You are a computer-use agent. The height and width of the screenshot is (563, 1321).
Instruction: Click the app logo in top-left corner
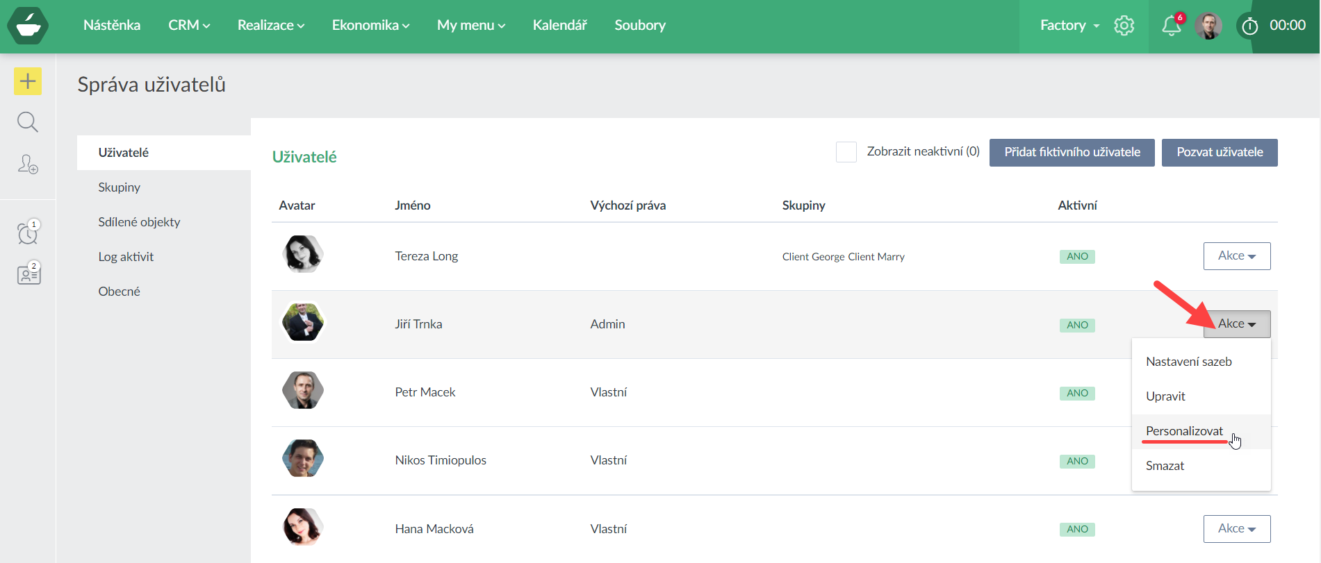tap(28, 26)
